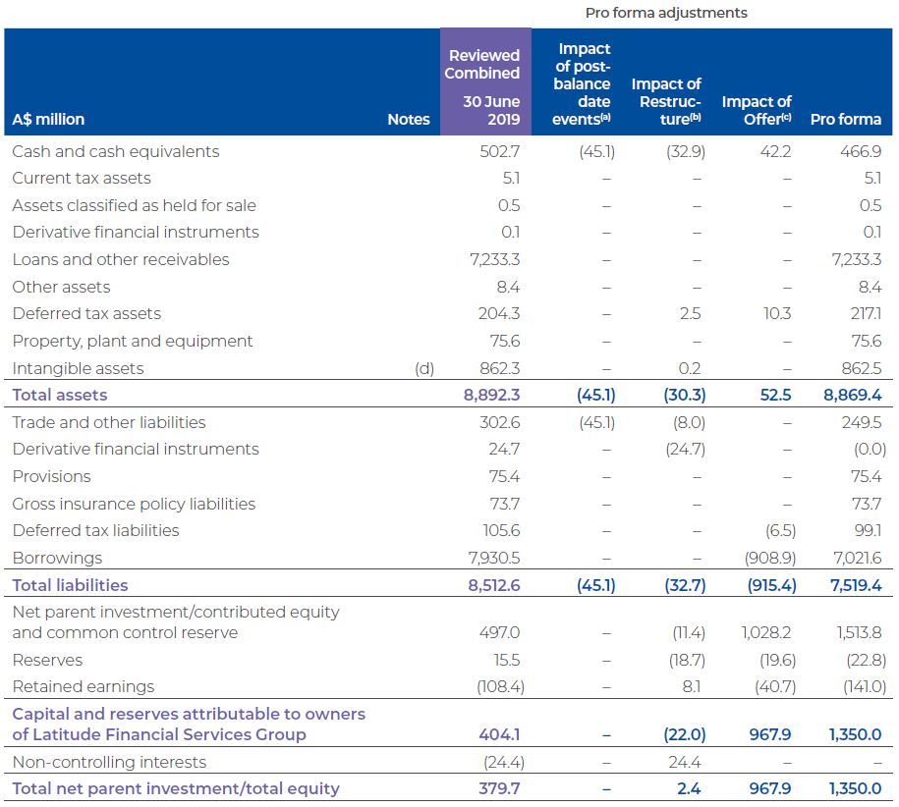
Task: Select the 'Deferred tax assets' row label
Action: click(86, 313)
